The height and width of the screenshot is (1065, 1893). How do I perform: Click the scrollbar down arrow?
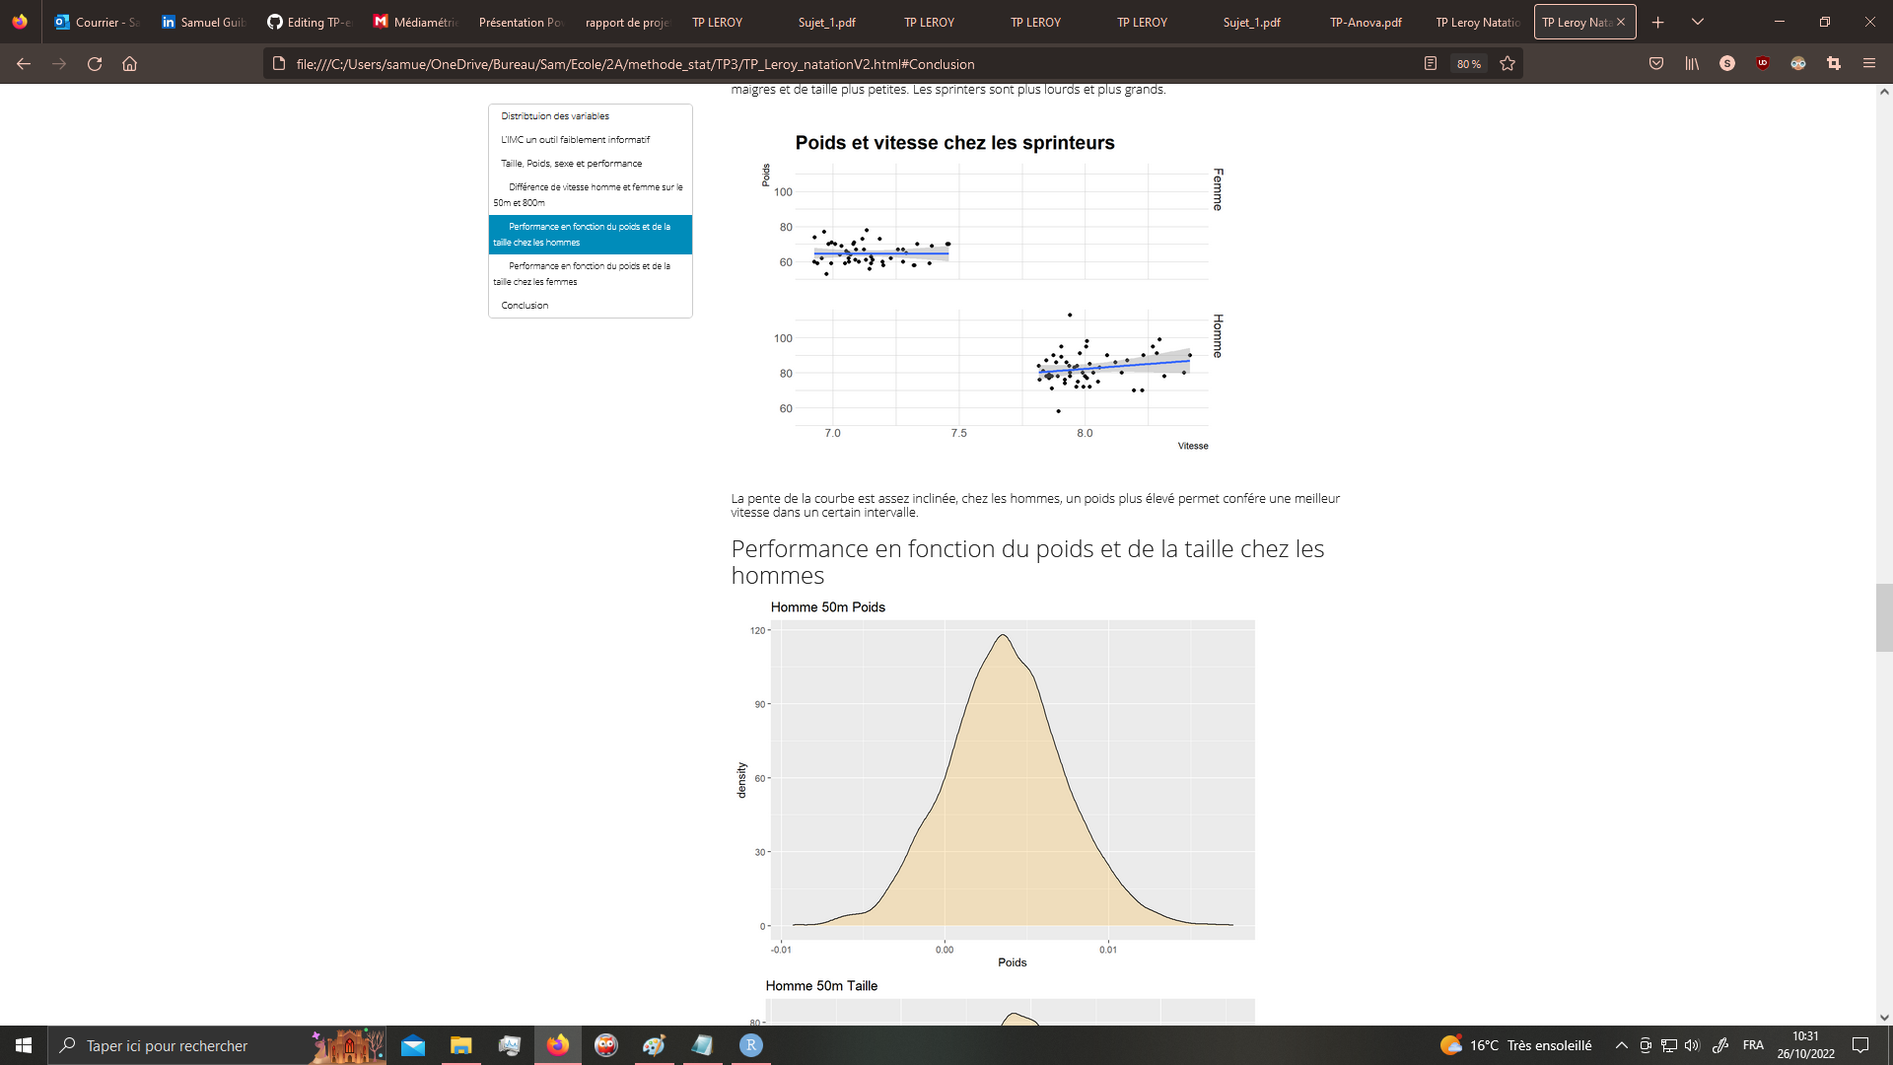[x=1884, y=1018]
